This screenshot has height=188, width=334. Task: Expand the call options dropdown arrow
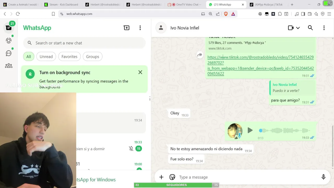tap(298, 28)
